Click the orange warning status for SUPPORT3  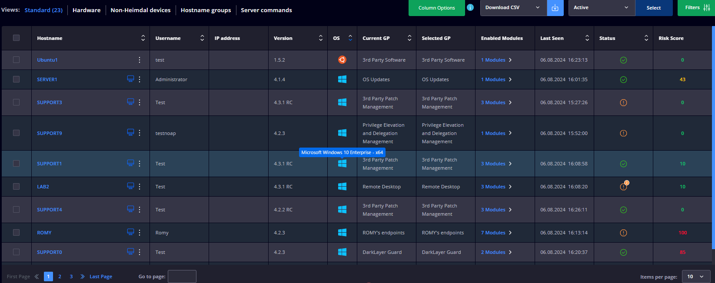[623, 102]
